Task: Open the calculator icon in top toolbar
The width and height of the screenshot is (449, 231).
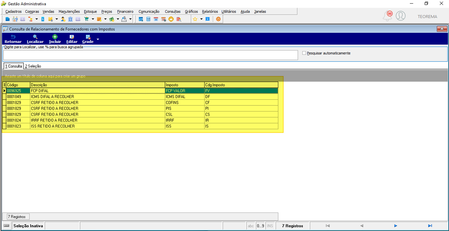Action: [148, 19]
